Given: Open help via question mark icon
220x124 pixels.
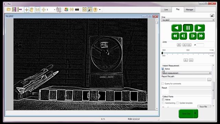Looking at the screenshot, I should coord(95,10).
